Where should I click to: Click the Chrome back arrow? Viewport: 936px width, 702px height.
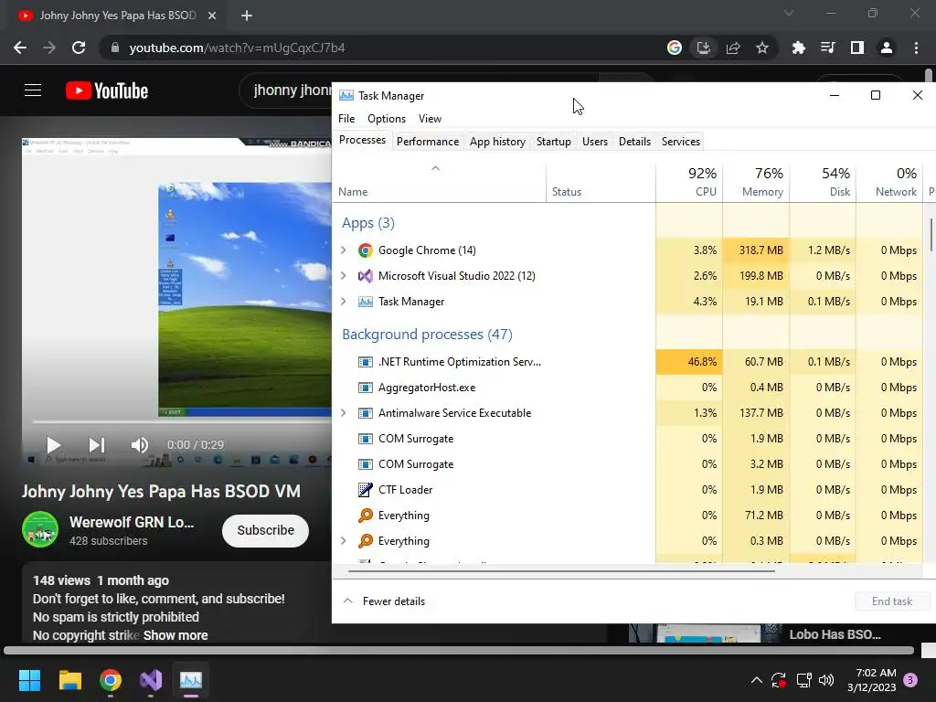click(x=20, y=48)
